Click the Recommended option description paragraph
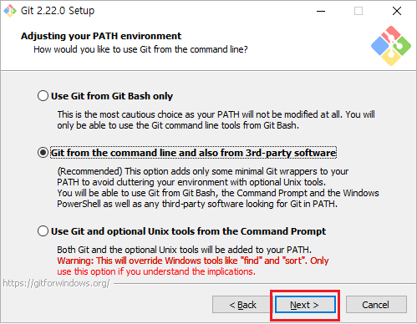The width and height of the screenshot is (417, 324). pyautogui.click(x=218, y=188)
